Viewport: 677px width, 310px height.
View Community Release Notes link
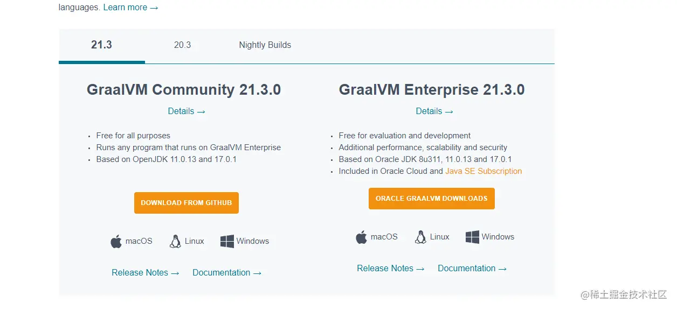145,273
